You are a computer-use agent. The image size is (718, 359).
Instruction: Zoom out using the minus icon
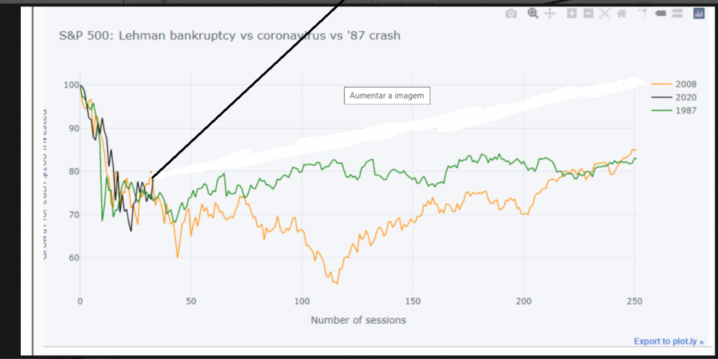tap(588, 14)
